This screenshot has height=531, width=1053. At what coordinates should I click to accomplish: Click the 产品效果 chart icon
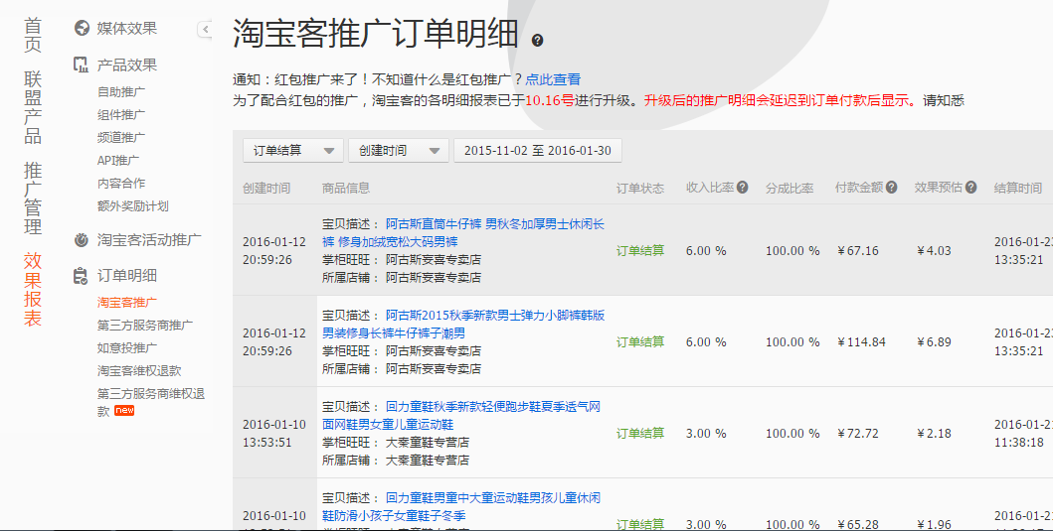(82, 66)
